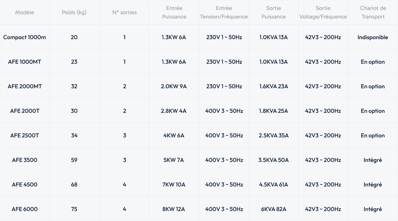Select the 2.5KVA 35A cell

tap(274, 136)
